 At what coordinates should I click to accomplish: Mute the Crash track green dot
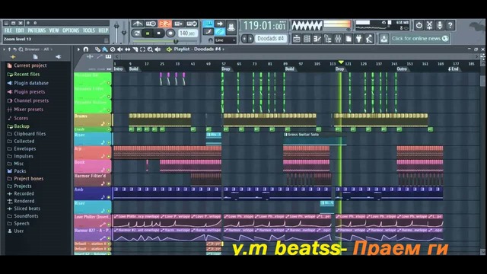coord(109,129)
